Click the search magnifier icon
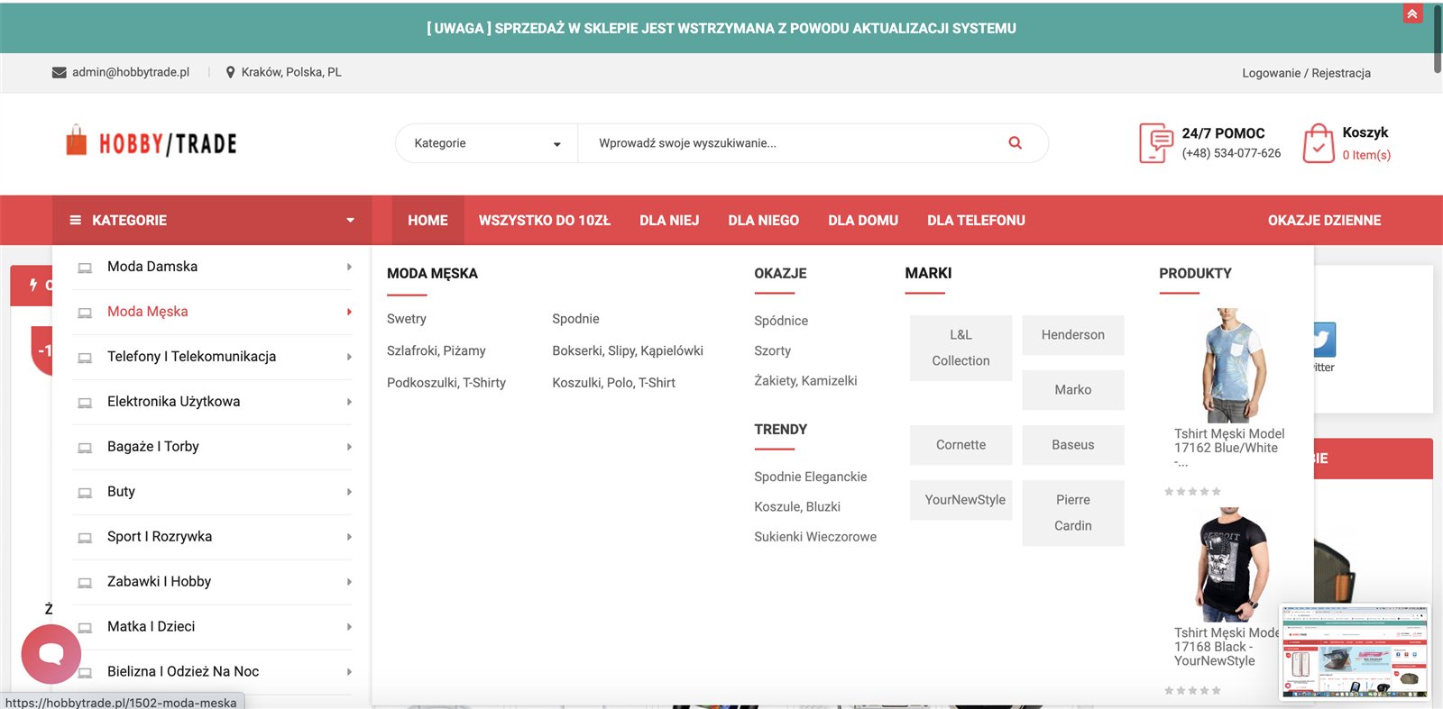The image size is (1443, 709). tap(1015, 143)
